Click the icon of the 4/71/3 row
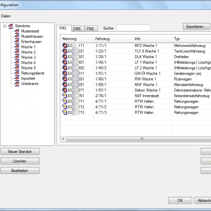Viewport: 211px width, 211px height. [x=65, y=113]
